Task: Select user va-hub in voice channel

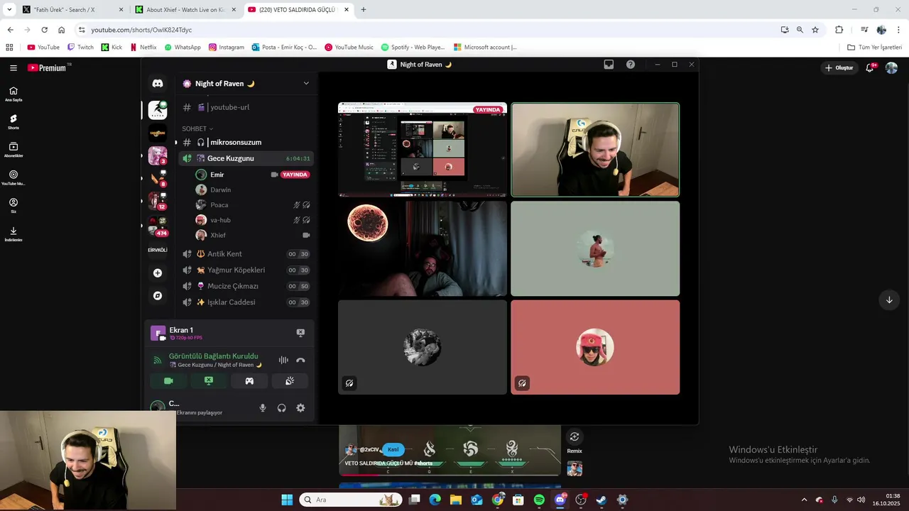Action: click(x=252, y=220)
